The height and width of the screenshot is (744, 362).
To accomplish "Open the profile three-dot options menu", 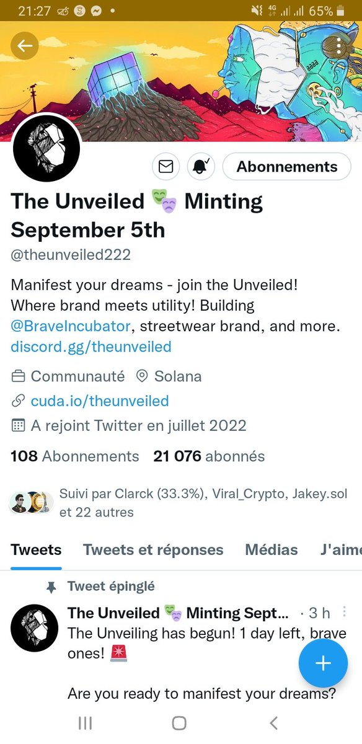I will point(337,45).
